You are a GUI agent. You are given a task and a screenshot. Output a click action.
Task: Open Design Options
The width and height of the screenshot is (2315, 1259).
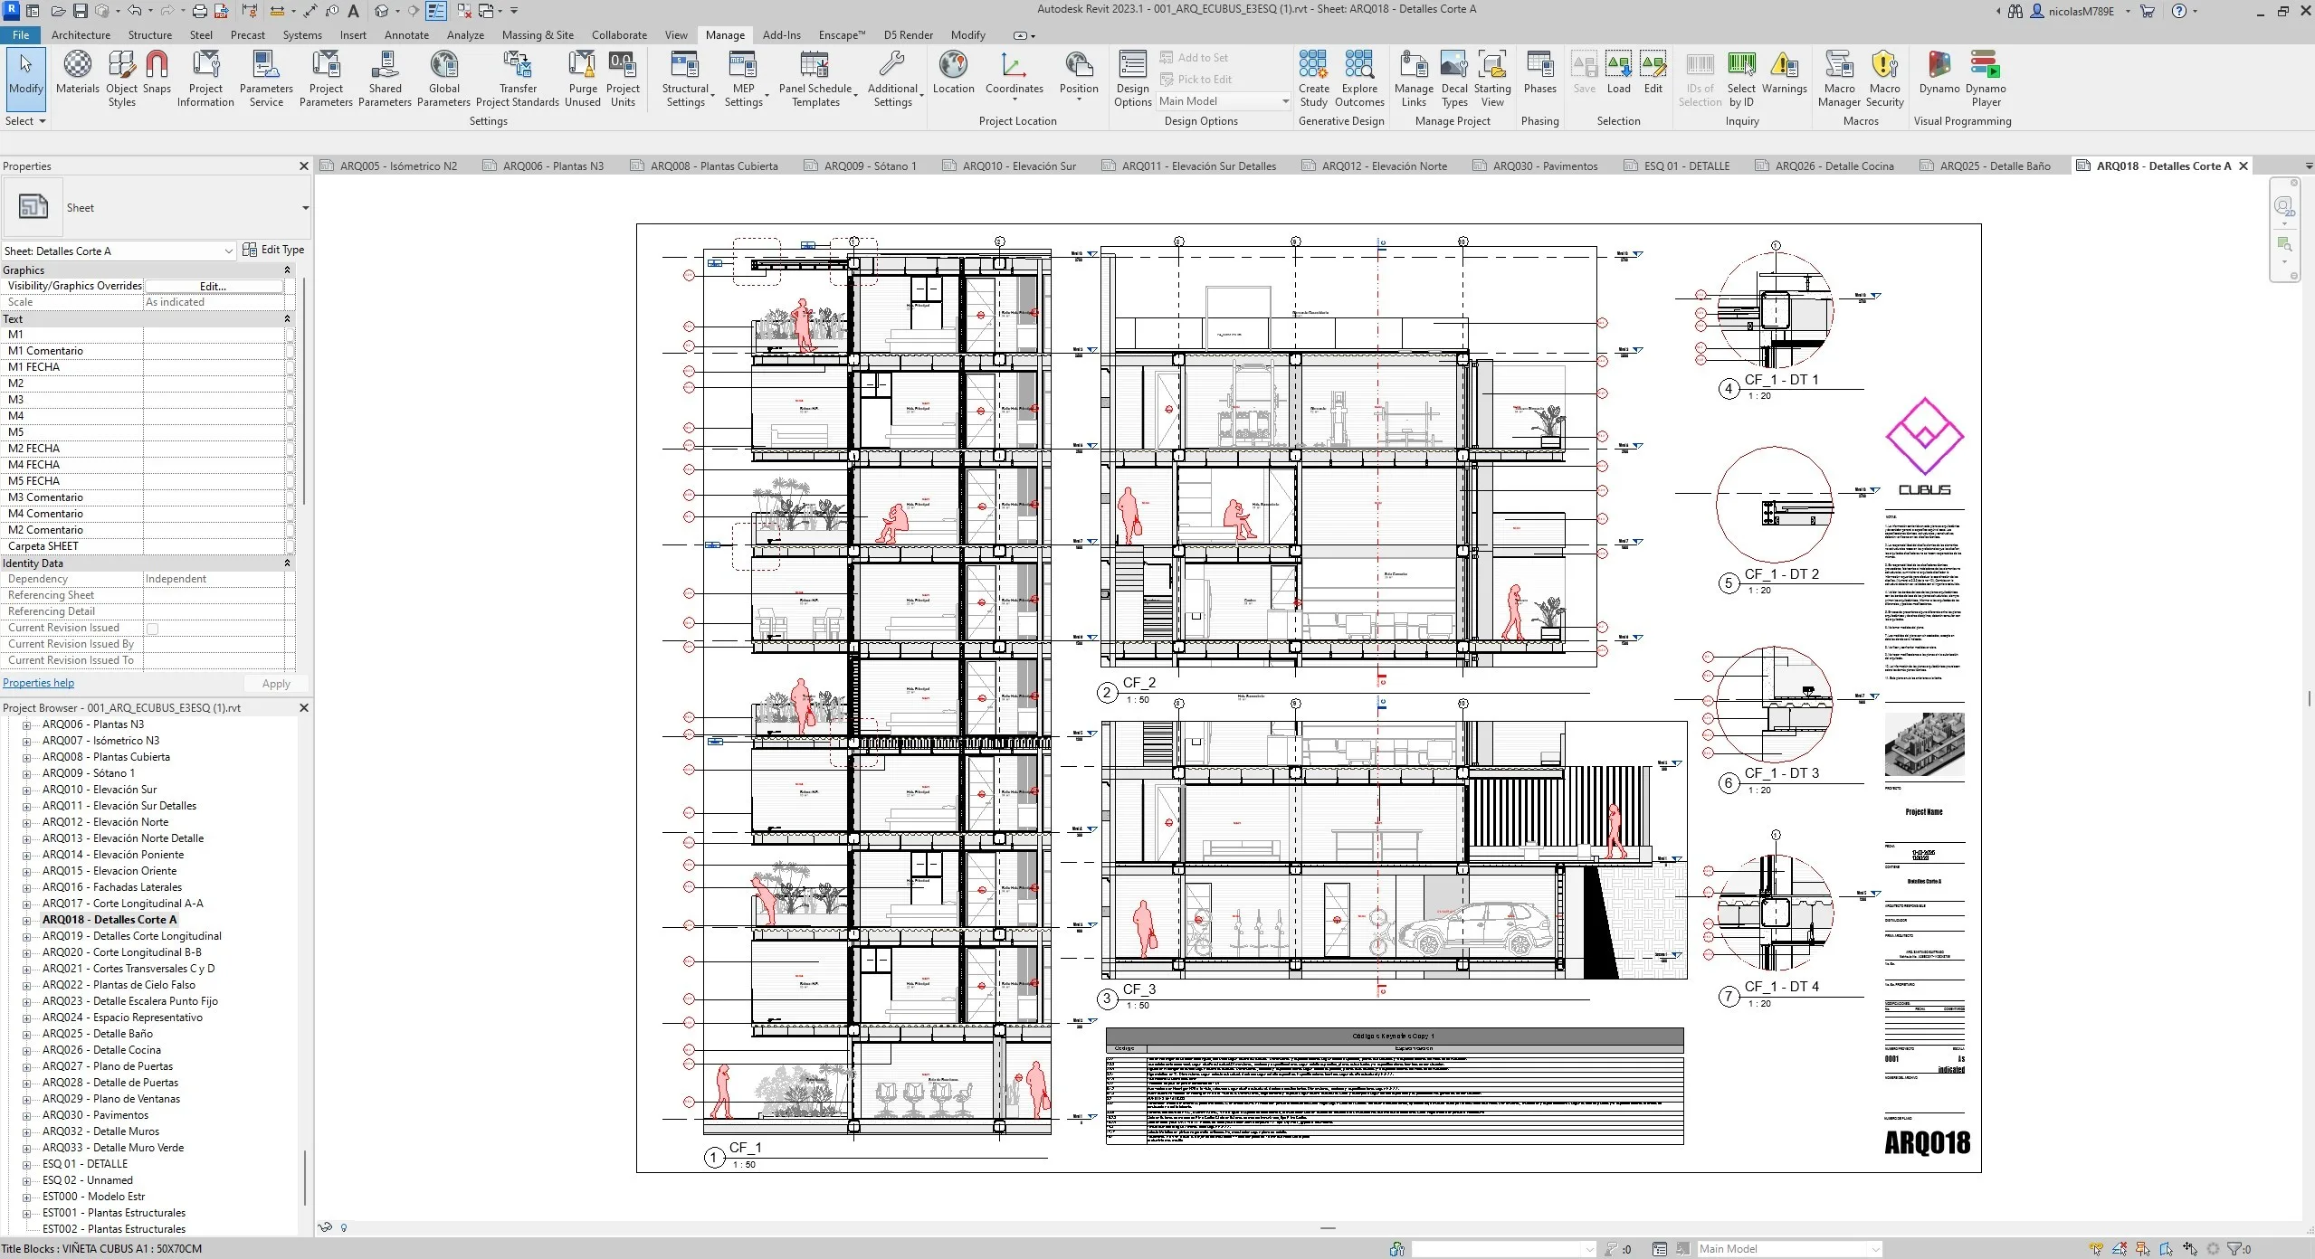(1132, 79)
